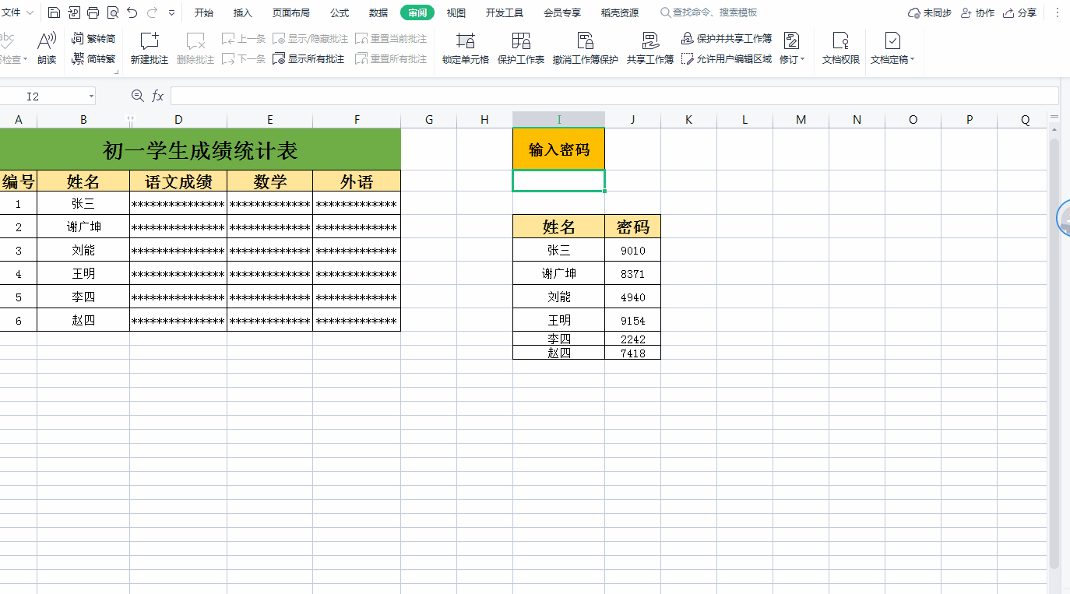This screenshot has height=594, width=1070.
Task: Click the cell containing 谢广坤 in column B
Action: click(x=83, y=227)
